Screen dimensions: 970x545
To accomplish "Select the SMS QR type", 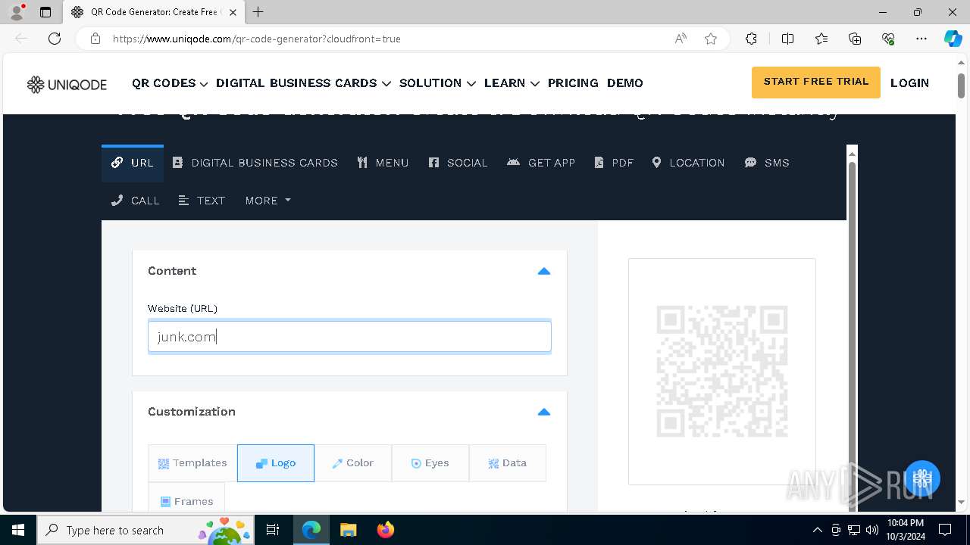I will pos(767,163).
